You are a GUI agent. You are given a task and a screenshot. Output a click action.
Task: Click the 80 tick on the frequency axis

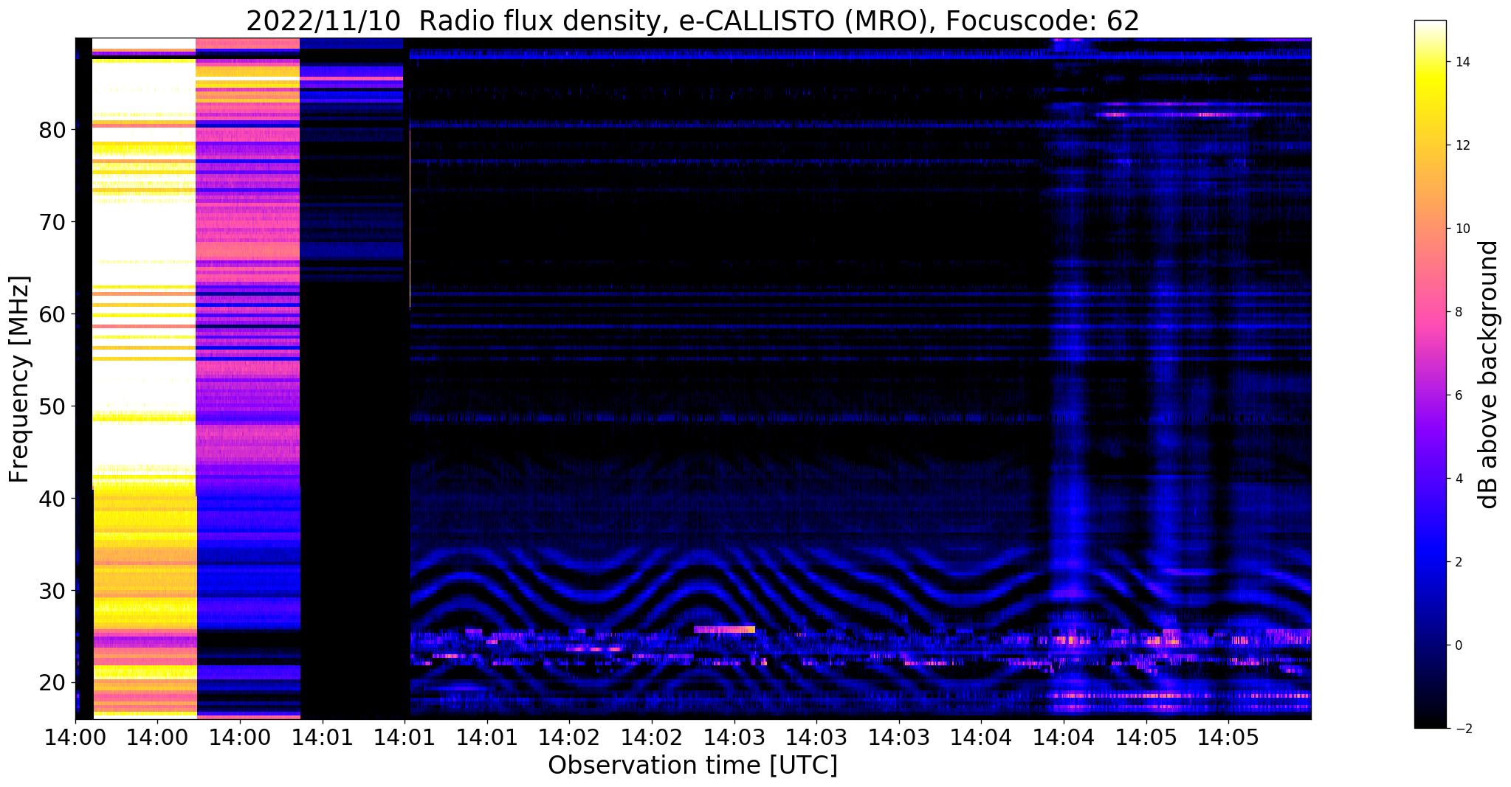coord(53,130)
